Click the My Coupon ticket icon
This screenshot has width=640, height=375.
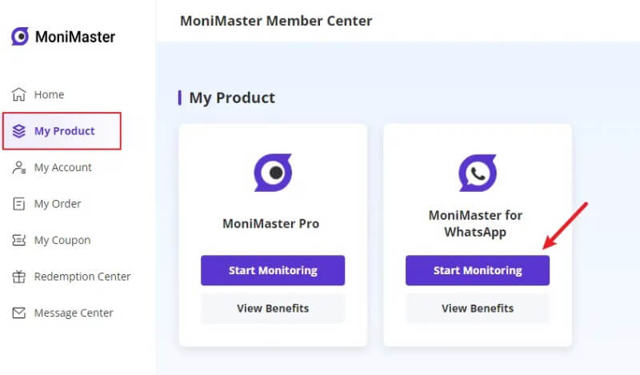[x=19, y=240]
